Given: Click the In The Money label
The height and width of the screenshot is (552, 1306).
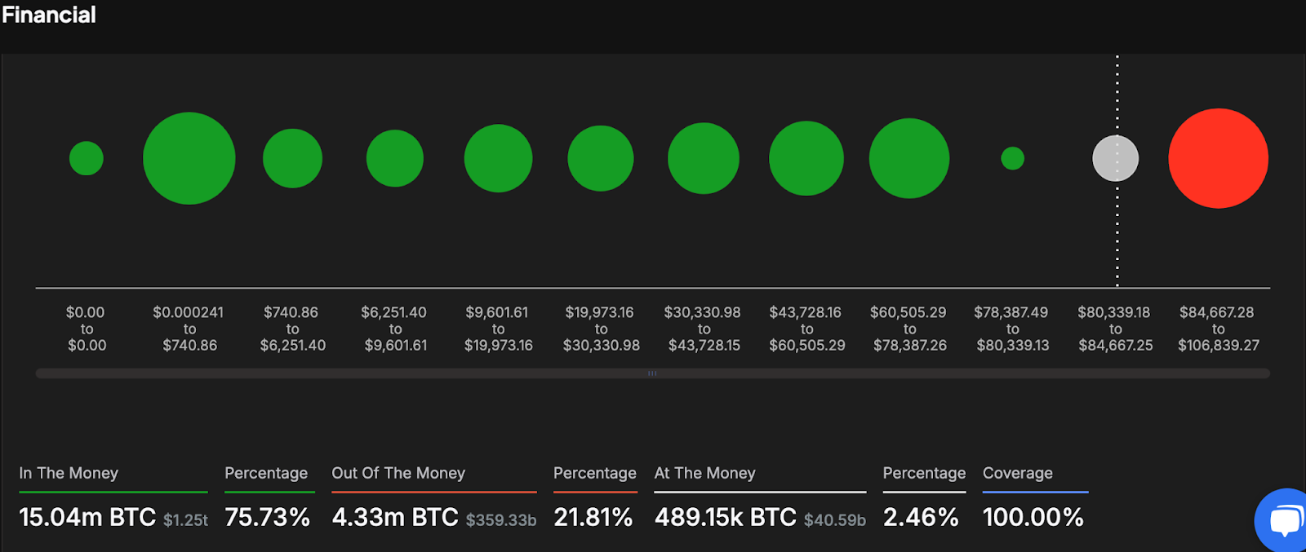Looking at the screenshot, I should point(69,473).
